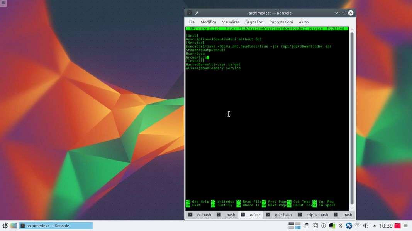412x231 pixels.
Task: Click the HP system tray icon
Action: pos(349,226)
